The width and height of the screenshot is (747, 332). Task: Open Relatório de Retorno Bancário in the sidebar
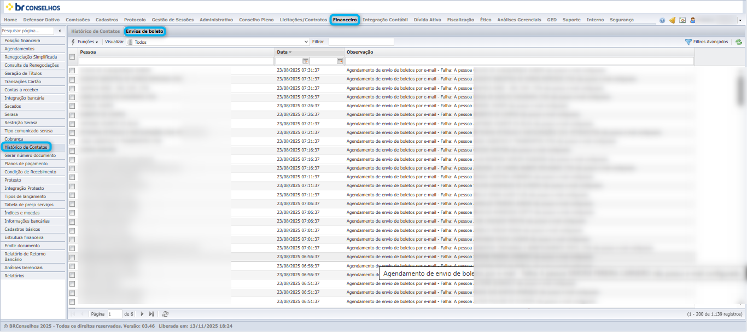pyautogui.click(x=33, y=257)
